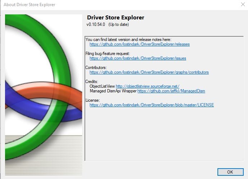
Task: Visit the objectlistview.sourceforge.net link
Action: tap(147, 86)
